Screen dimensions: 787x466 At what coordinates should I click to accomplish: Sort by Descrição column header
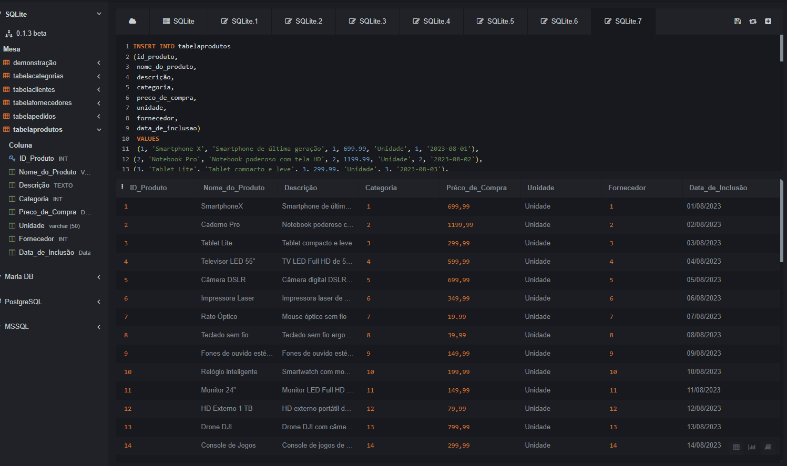coord(301,188)
